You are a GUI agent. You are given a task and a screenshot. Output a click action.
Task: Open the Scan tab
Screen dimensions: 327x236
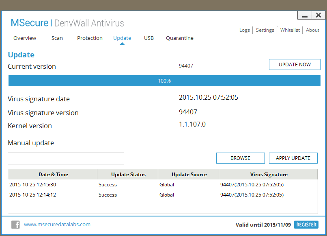point(57,38)
